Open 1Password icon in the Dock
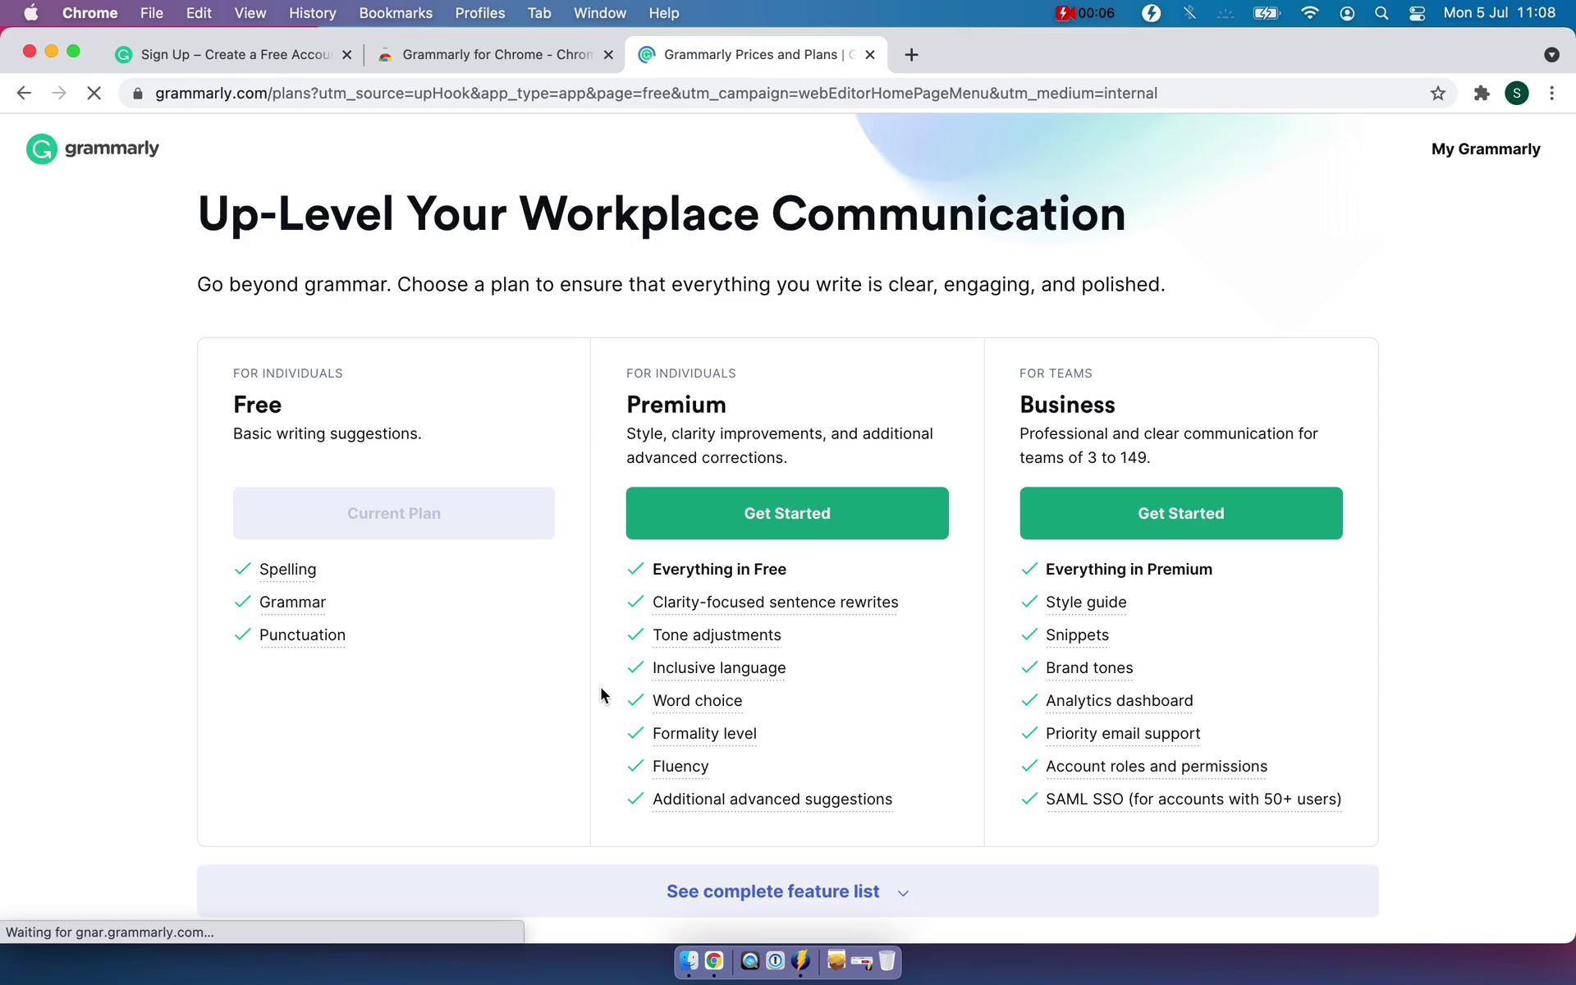This screenshot has height=985, width=1576. tap(775, 960)
